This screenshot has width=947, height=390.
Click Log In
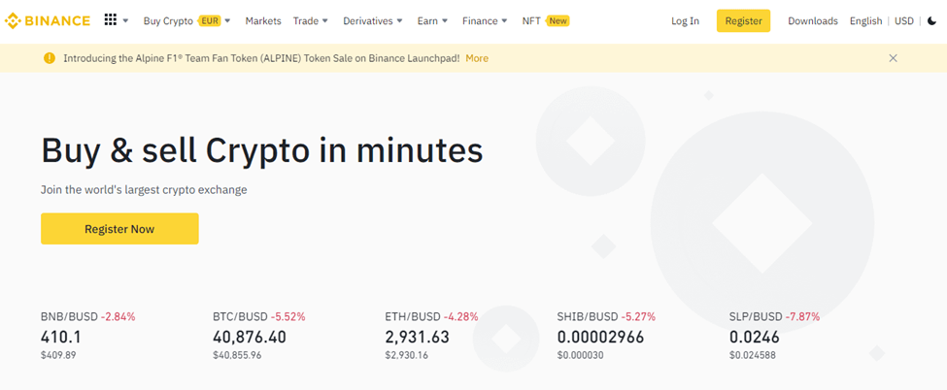(685, 21)
